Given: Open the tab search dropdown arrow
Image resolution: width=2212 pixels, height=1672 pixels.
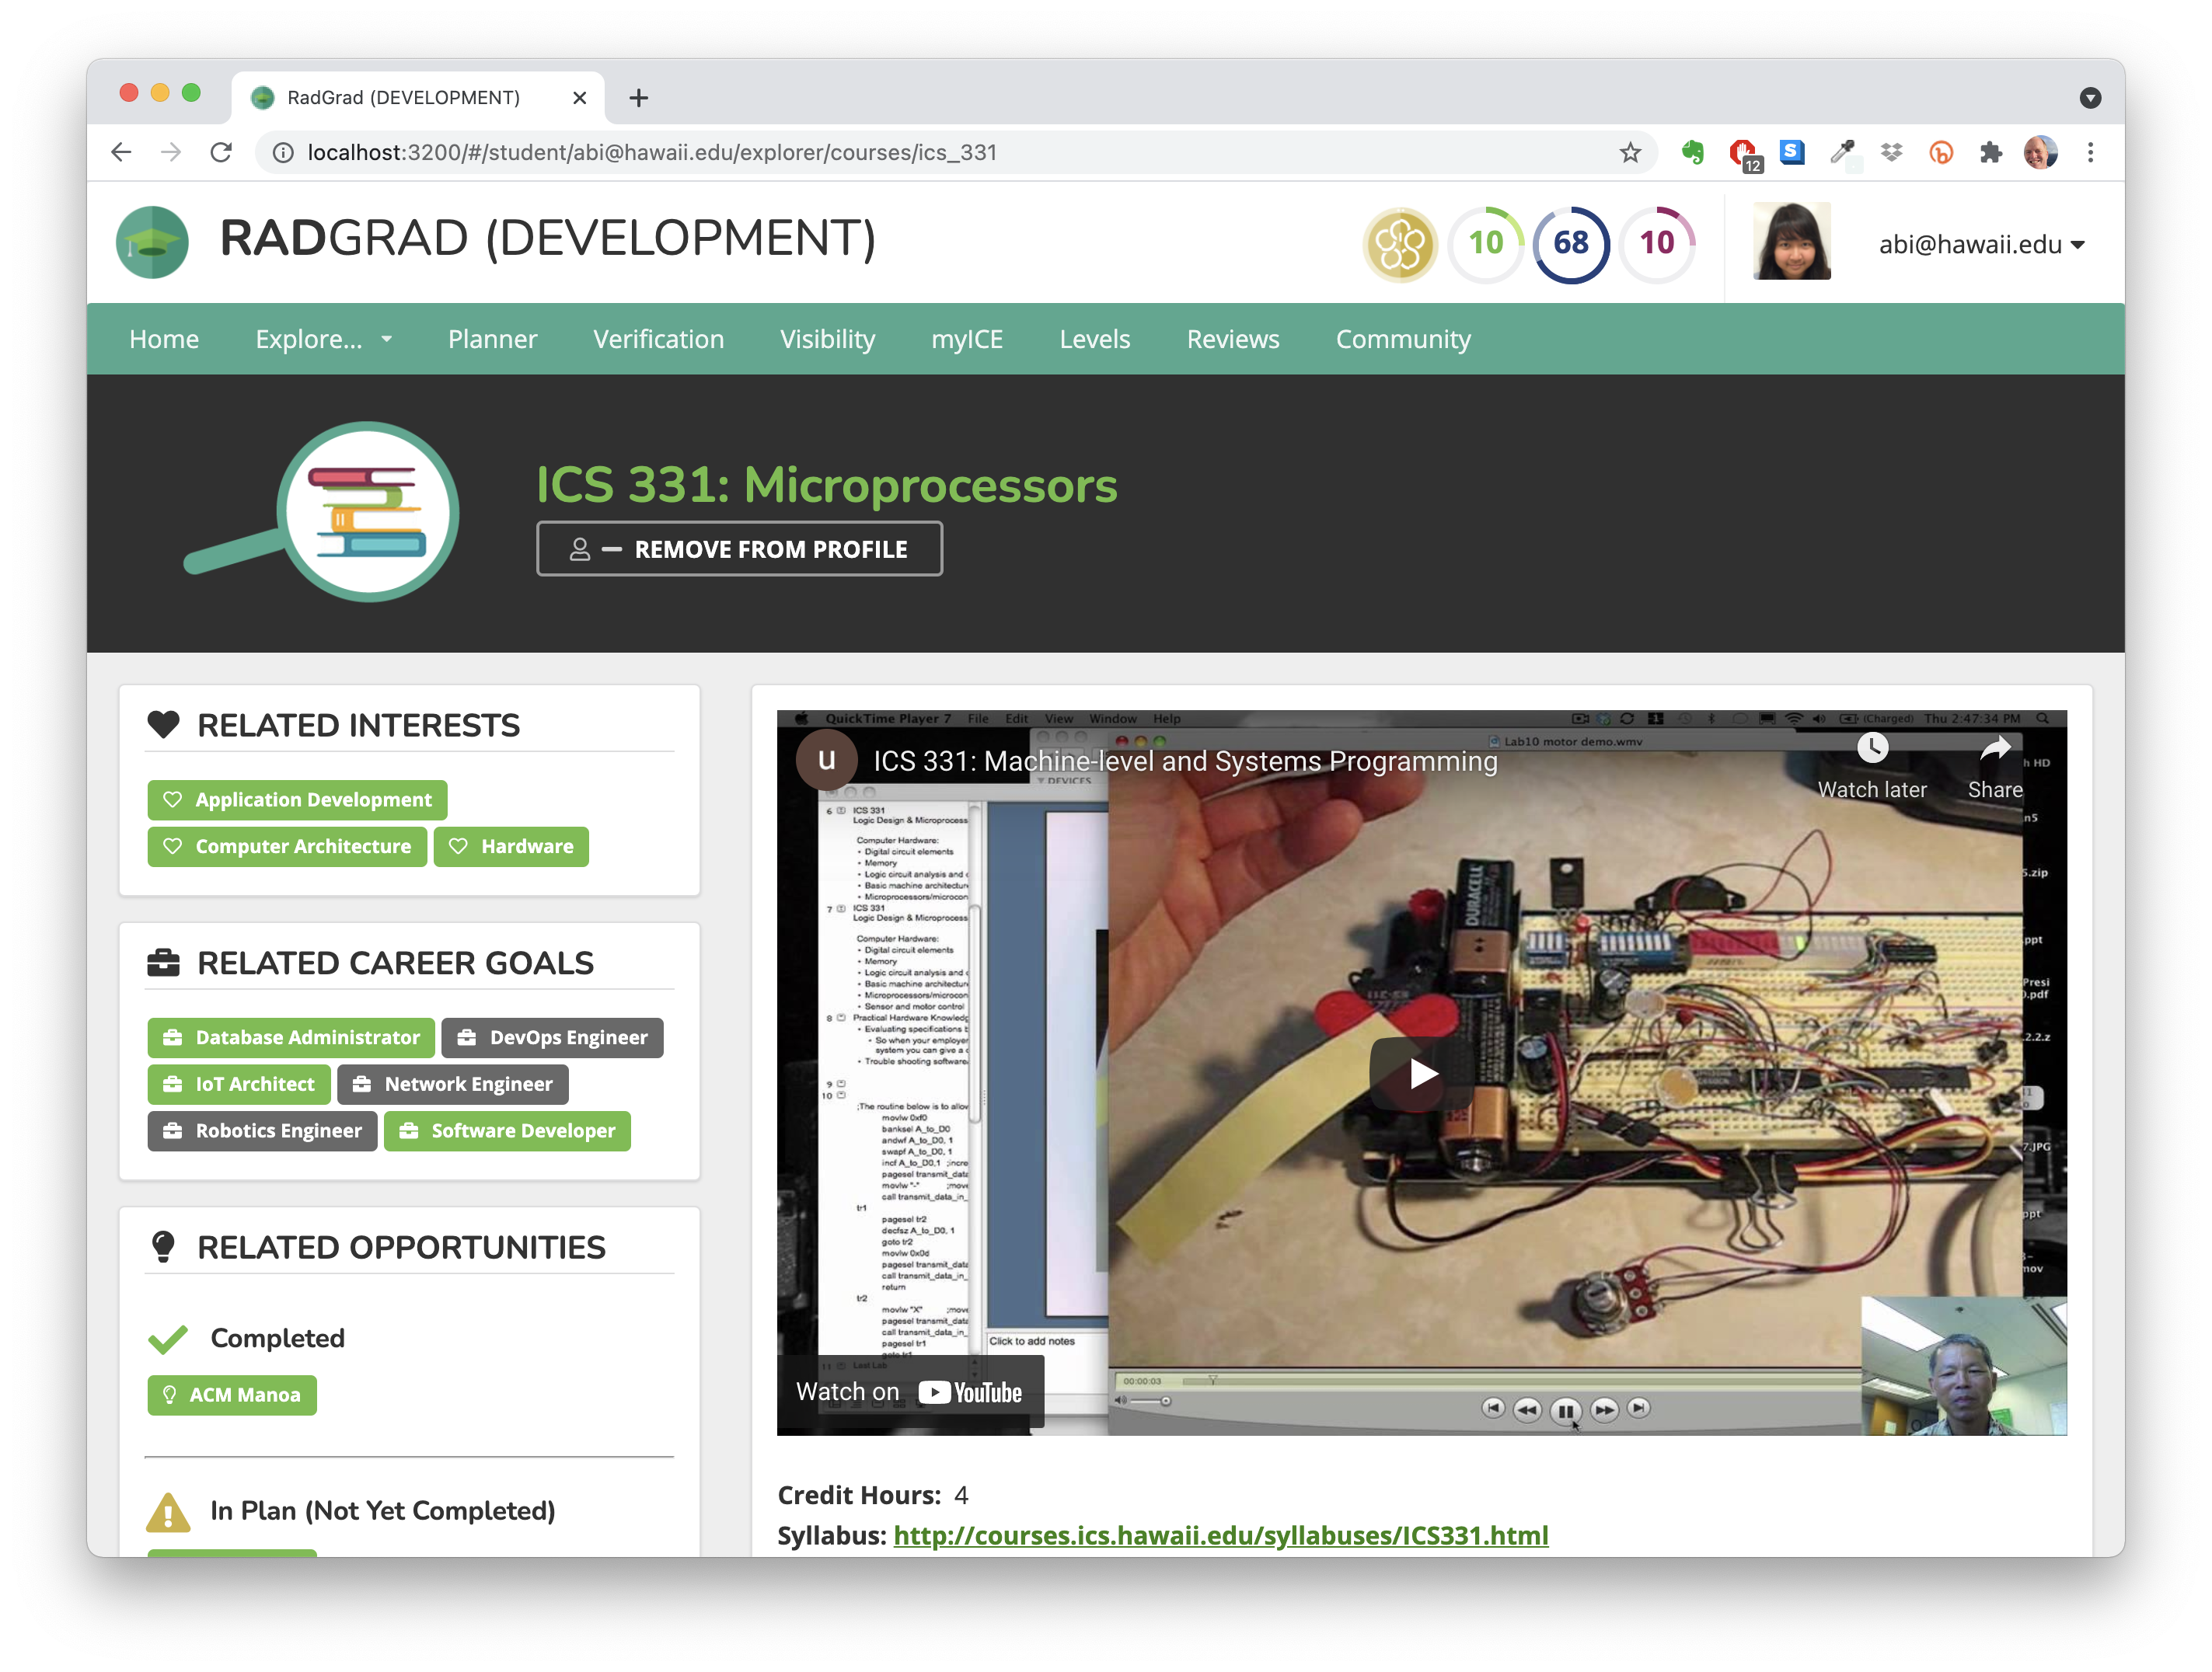Looking at the screenshot, I should pyautogui.click(x=2089, y=97).
